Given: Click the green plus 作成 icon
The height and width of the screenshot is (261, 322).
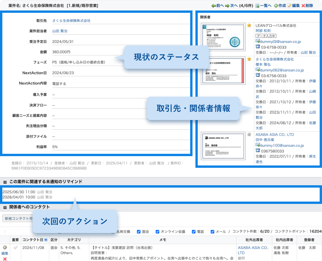Looking at the screenshot, I should click(x=276, y=6).
